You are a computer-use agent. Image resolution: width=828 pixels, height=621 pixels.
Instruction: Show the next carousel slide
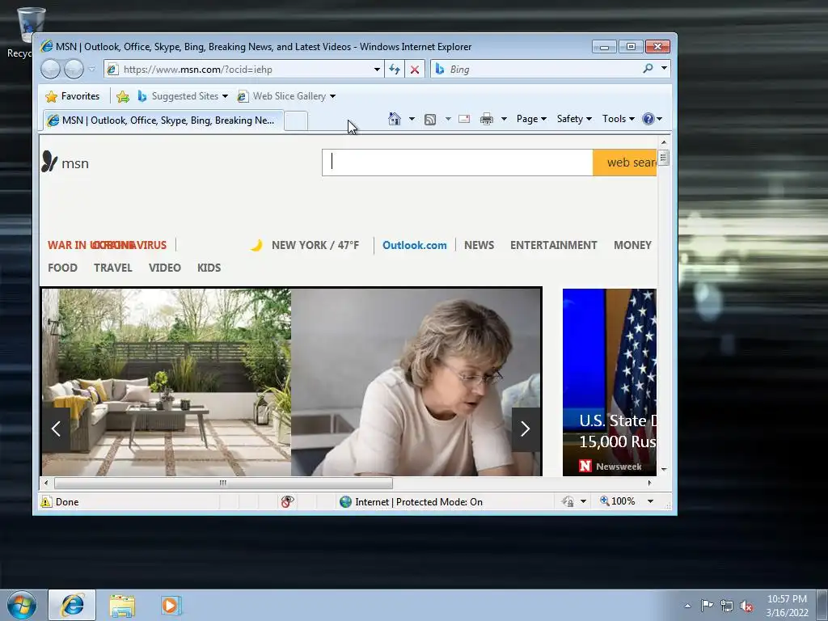click(x=526, y=429)
